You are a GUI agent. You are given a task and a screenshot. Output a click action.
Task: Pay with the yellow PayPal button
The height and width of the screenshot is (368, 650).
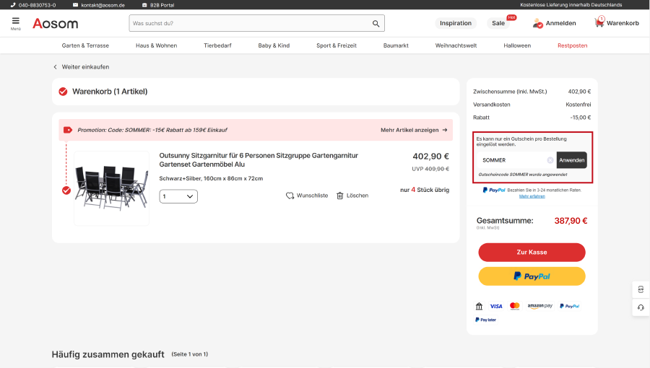(532, 276)
